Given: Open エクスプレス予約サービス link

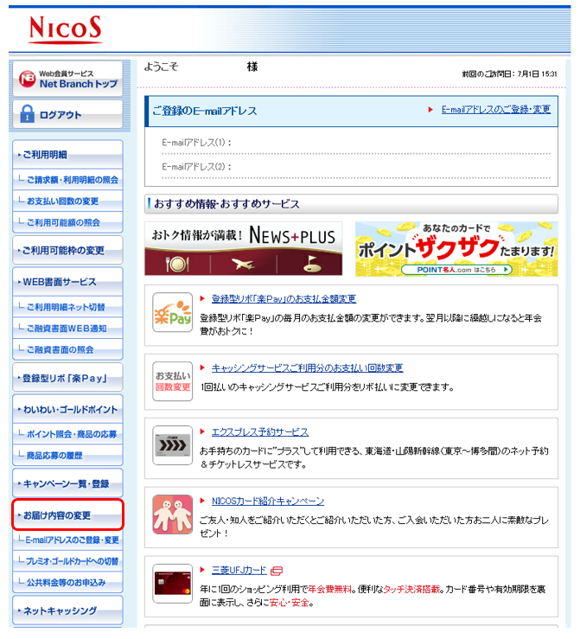Looking at the screenshot, I should point(260,432).
